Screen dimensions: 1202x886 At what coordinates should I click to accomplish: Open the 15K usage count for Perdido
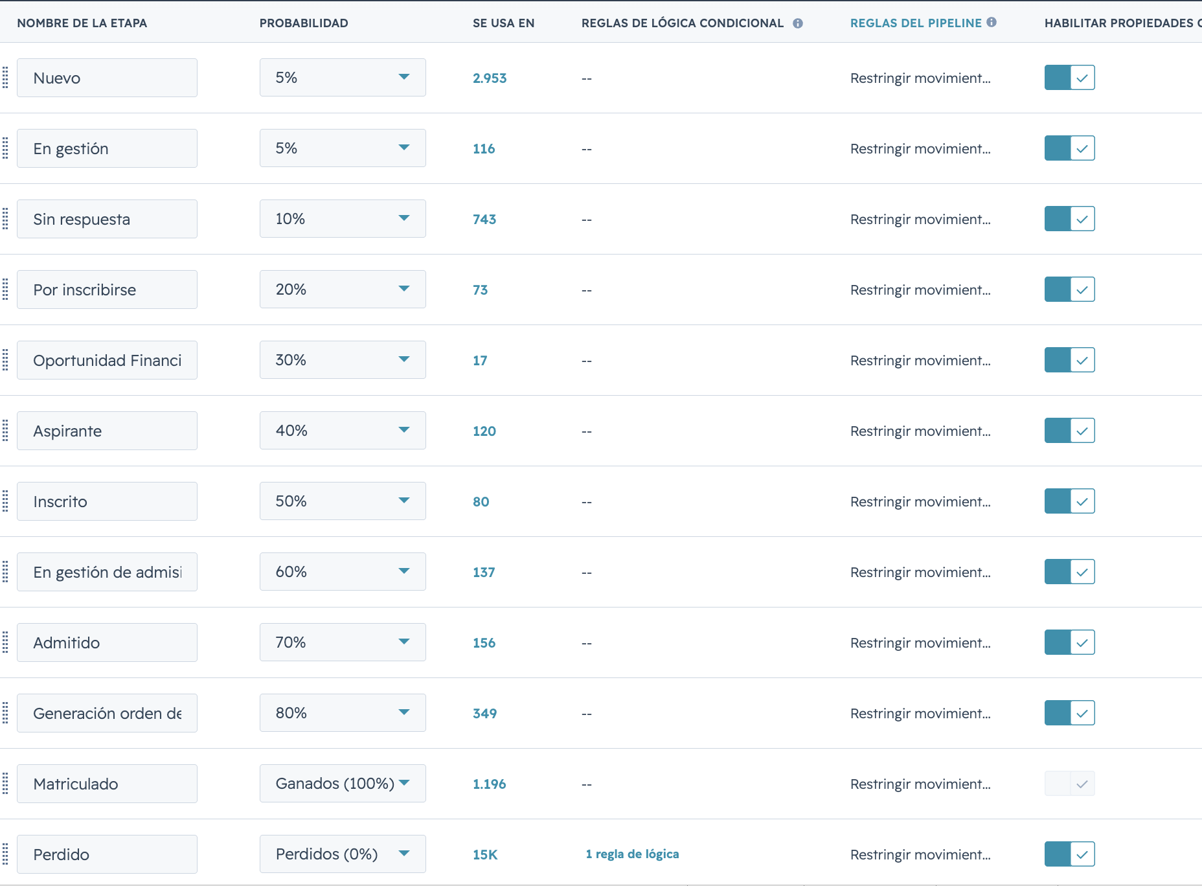(x=485, y=855)
